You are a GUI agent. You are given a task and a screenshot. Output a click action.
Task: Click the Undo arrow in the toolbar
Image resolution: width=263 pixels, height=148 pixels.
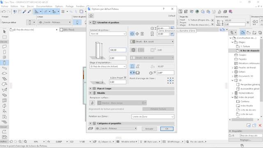4,12
